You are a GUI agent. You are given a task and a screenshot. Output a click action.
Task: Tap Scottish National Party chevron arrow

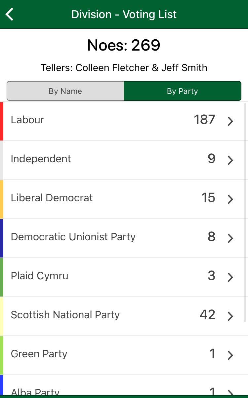[230, 316]
